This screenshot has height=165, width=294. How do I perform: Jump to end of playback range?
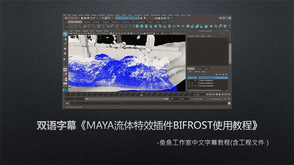[229, 94]
